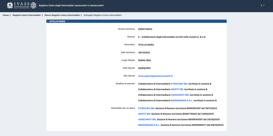
Task: Click the IVASS logo in header
Action: coord(22,5)
